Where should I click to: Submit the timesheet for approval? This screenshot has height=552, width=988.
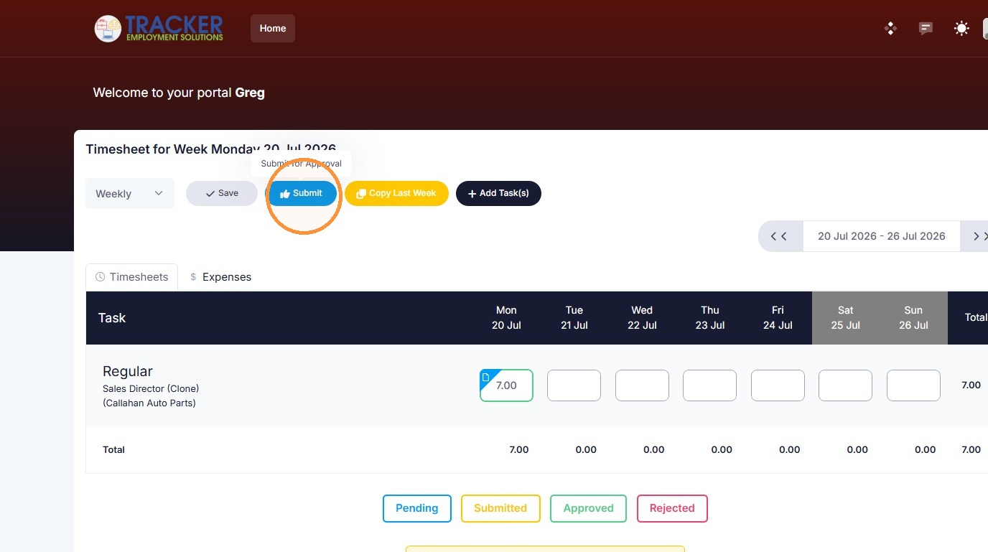(302, 193)
